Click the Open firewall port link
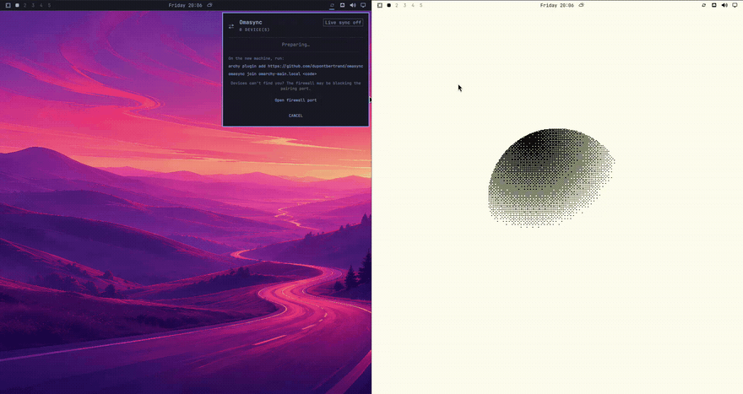This screenshot has width=743, height=394. point(296,100)
